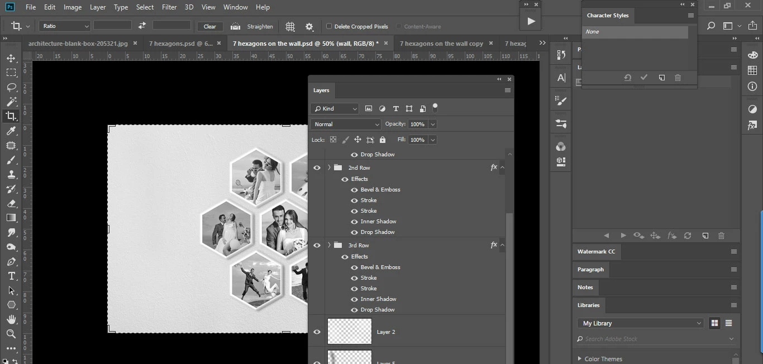Expand the 3rd Row group folder
The image size is (763, 364).
point(329,245)
